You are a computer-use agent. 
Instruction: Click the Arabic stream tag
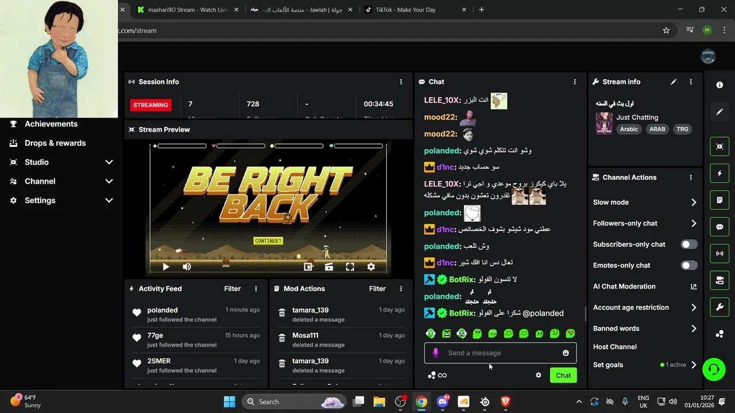click(629, 130)
